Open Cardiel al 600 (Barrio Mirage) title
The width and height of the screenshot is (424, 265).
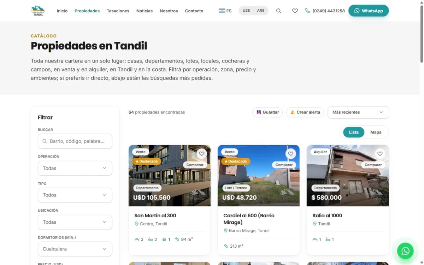pos(249,219)
